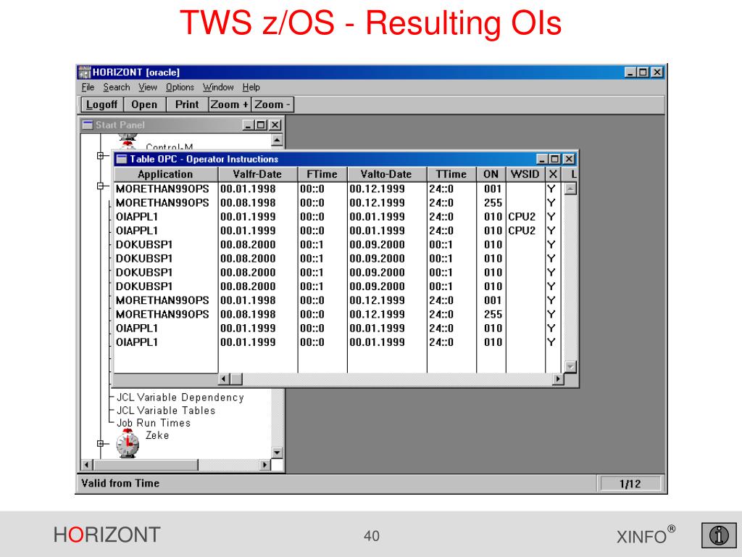The height and width of the screenshot is (557, 742).
Task: Click the FTime column header
Action: 322,174
